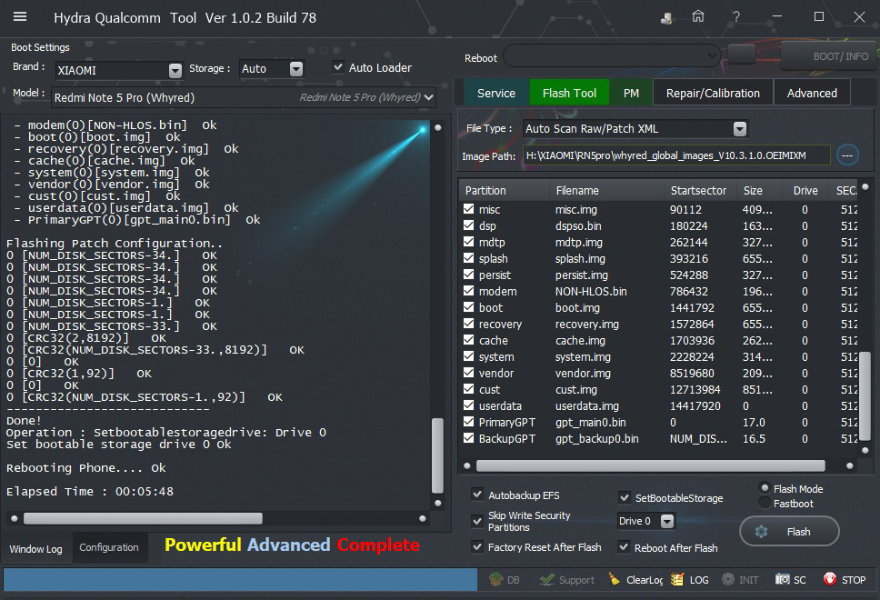880x600 pixels.
Task: Open the LOG icon in status bar
Action: pos(677,579)
